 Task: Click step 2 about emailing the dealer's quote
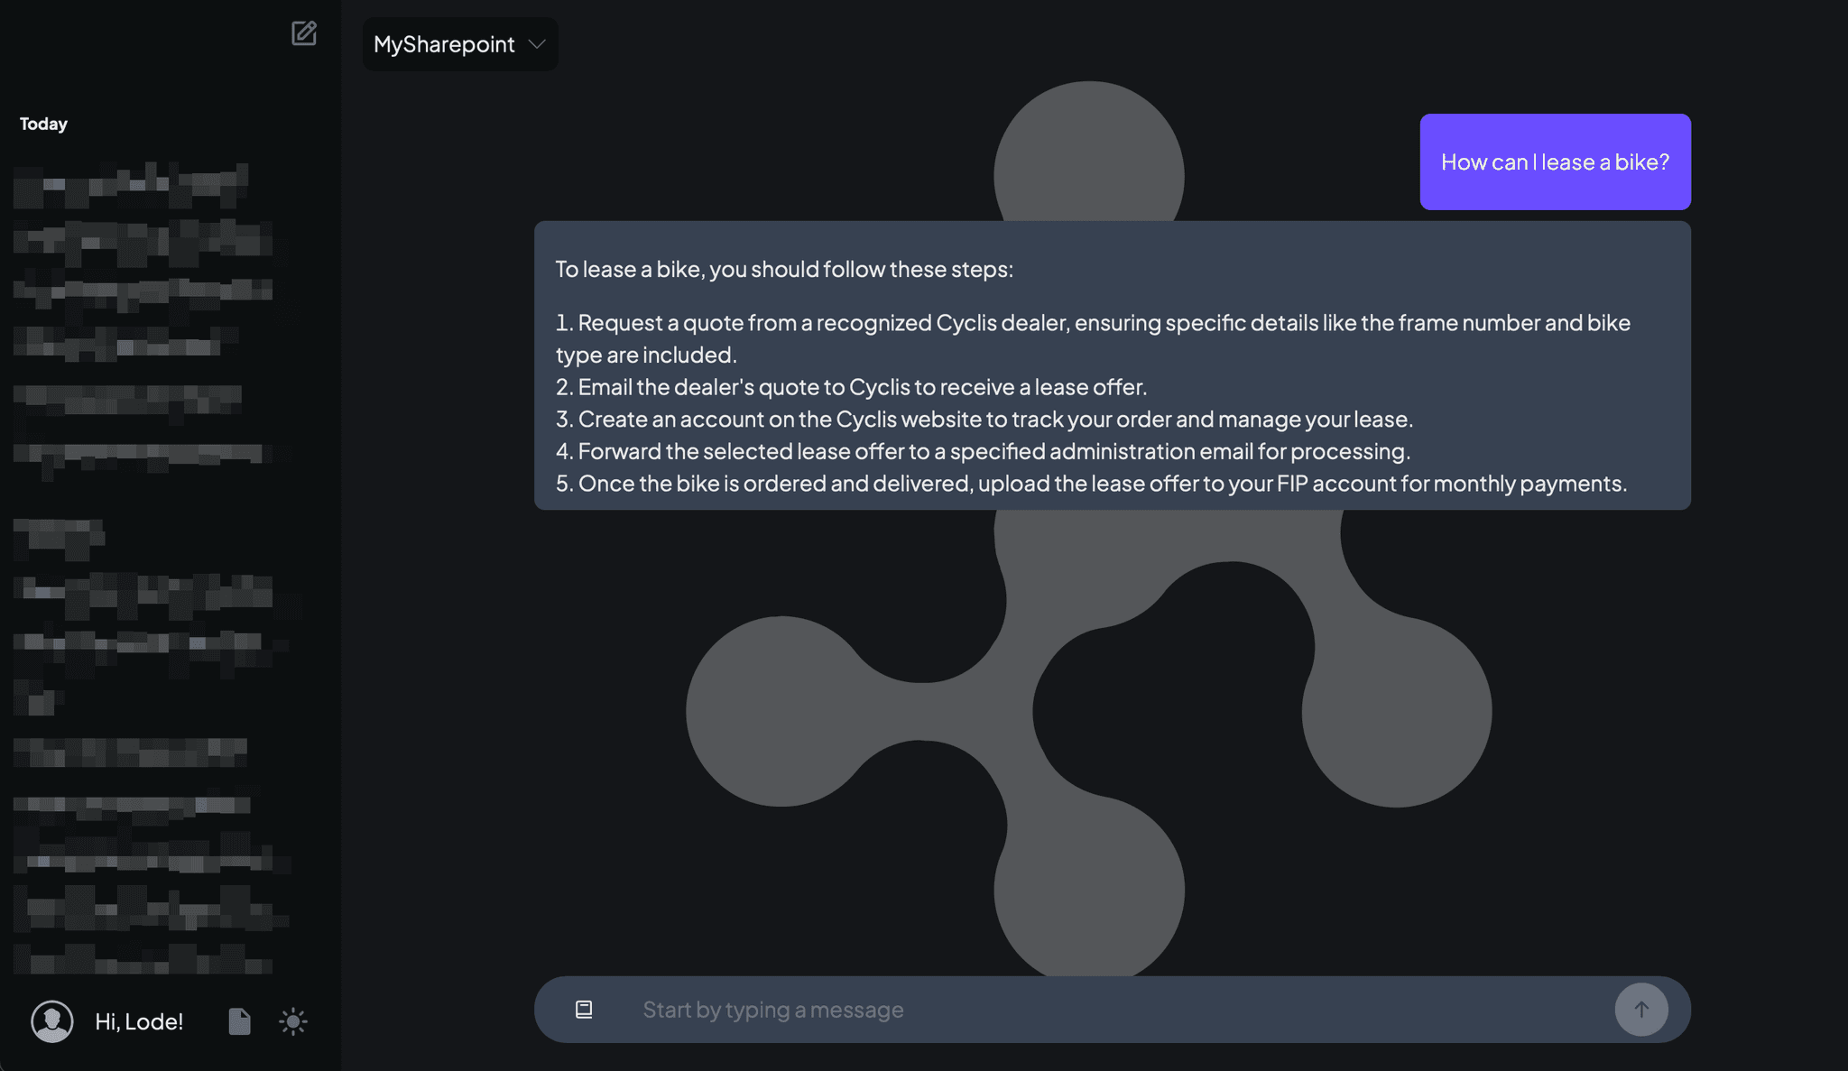pyautogui.click(x=851, y=387)
